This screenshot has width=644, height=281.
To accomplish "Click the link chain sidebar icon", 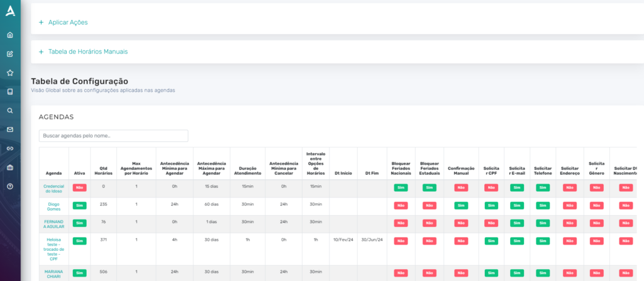I will 10,148.
